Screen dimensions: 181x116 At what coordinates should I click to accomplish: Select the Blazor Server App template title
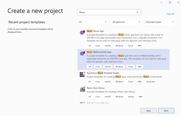click(95, 31)
